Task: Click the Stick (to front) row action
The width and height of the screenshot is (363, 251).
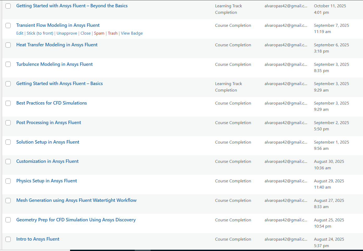Action: click(40, 33)
